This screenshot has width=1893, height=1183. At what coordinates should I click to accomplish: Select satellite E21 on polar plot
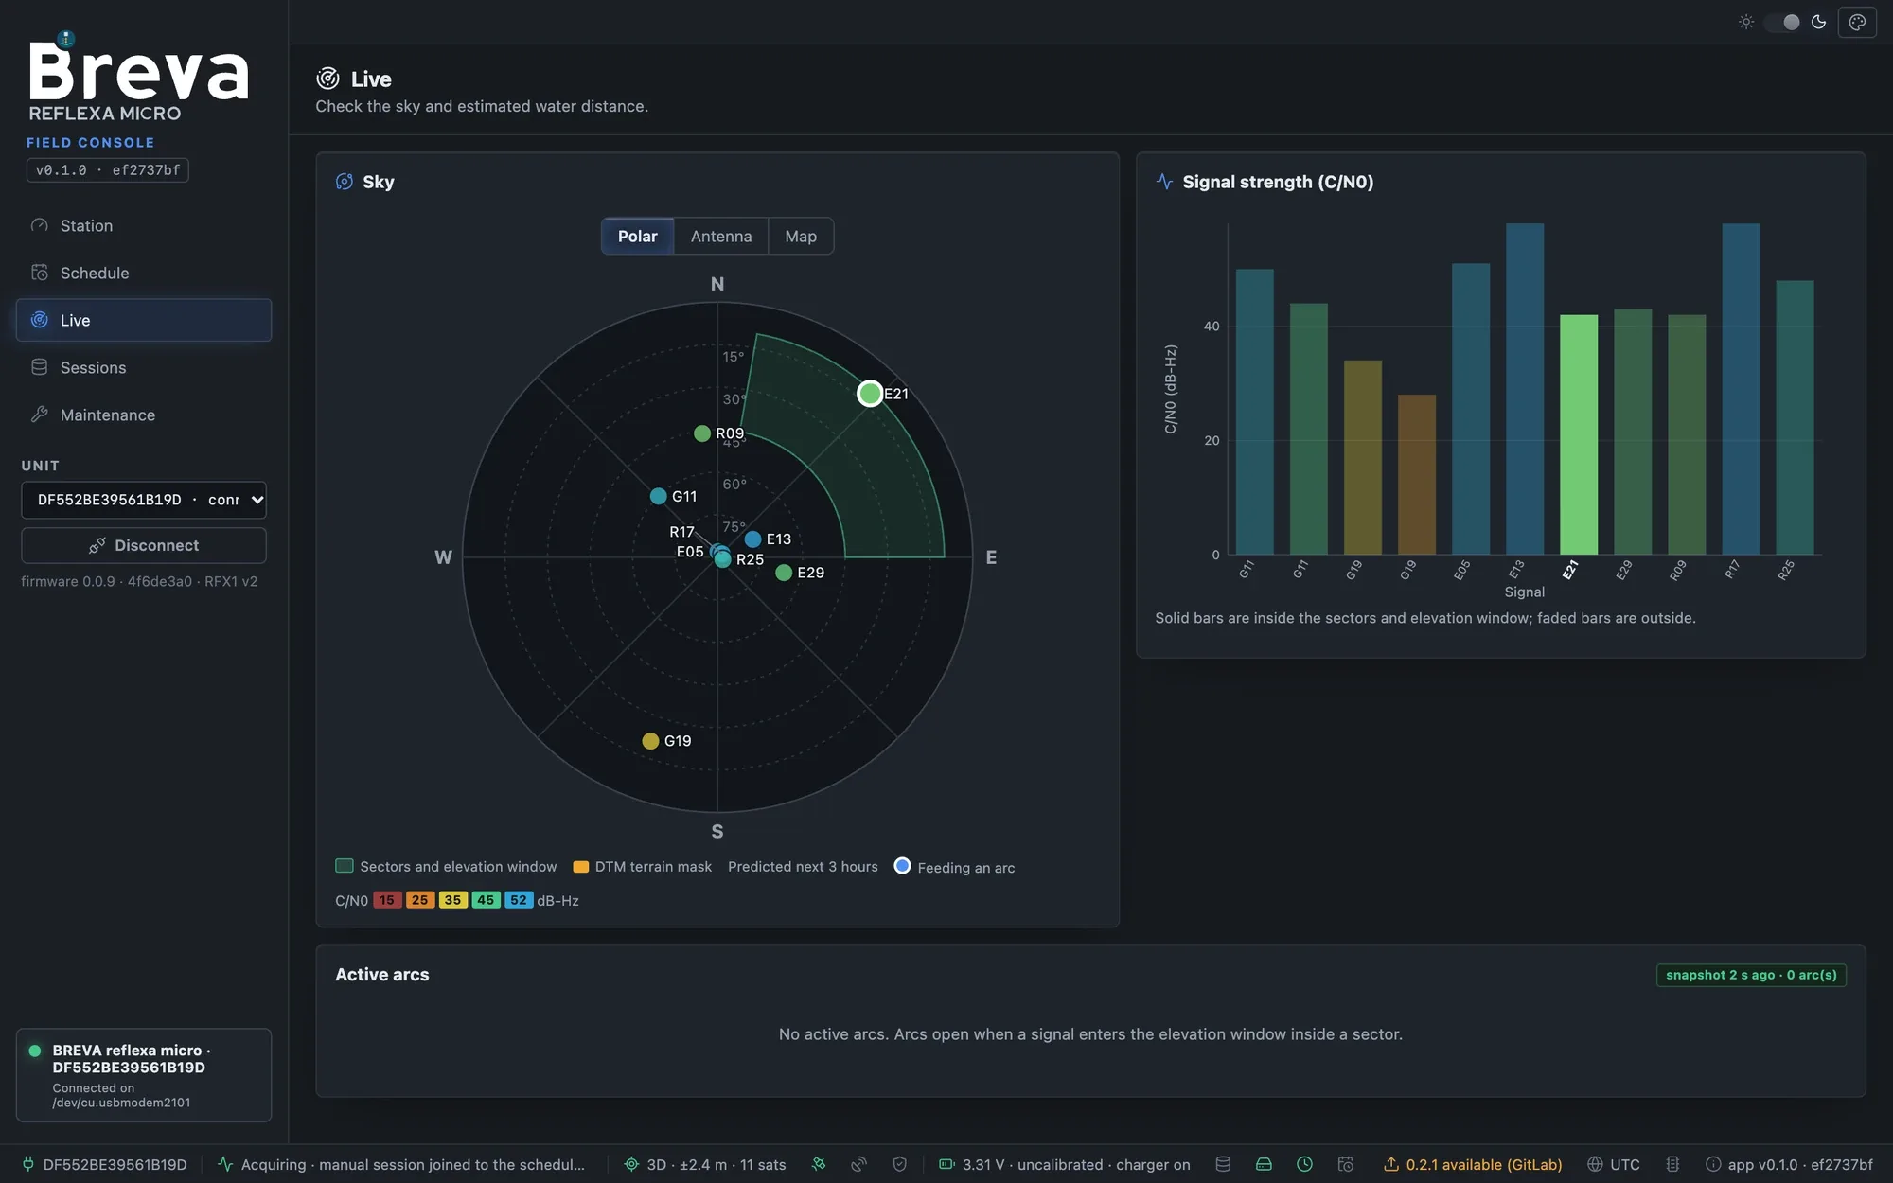pos(870,394)
